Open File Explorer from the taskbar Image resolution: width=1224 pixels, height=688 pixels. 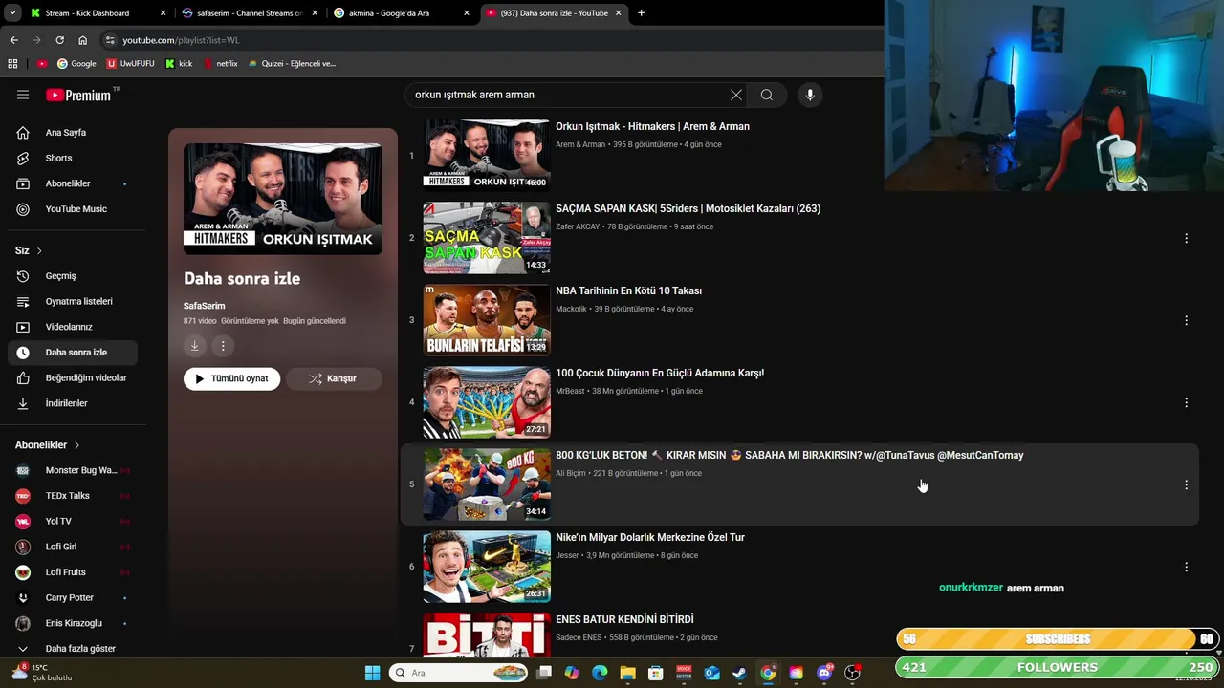(x=627, y=673)
